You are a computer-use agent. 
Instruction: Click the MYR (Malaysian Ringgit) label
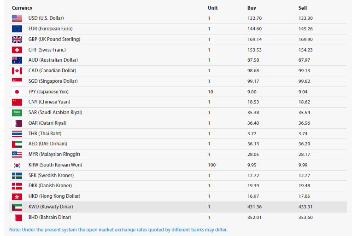click(x=54, y=154)
